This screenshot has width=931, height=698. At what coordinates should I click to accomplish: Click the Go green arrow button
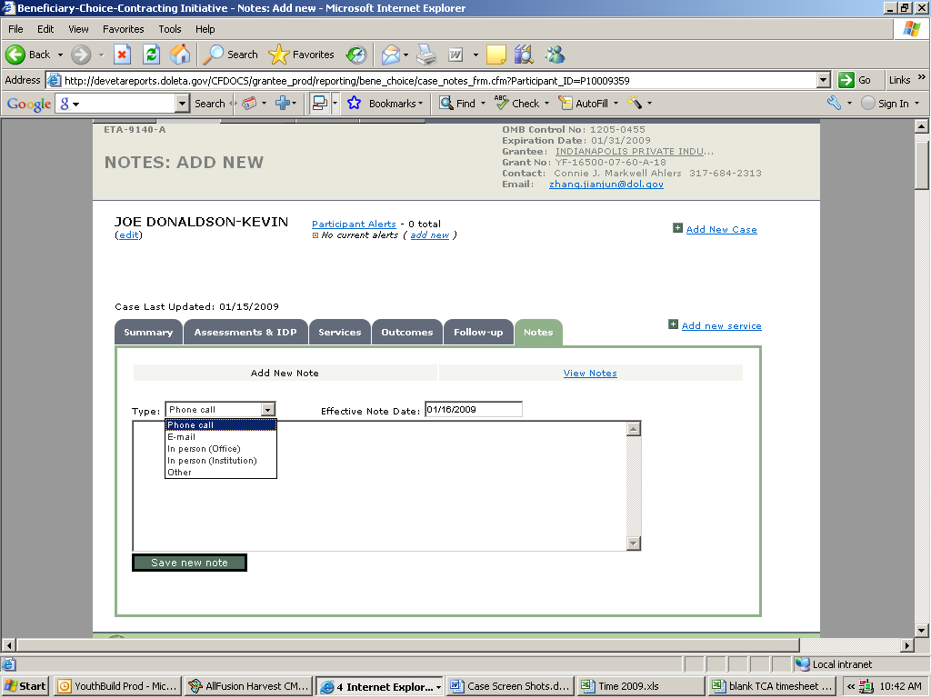pyautogui.click(x=855, y=80)
